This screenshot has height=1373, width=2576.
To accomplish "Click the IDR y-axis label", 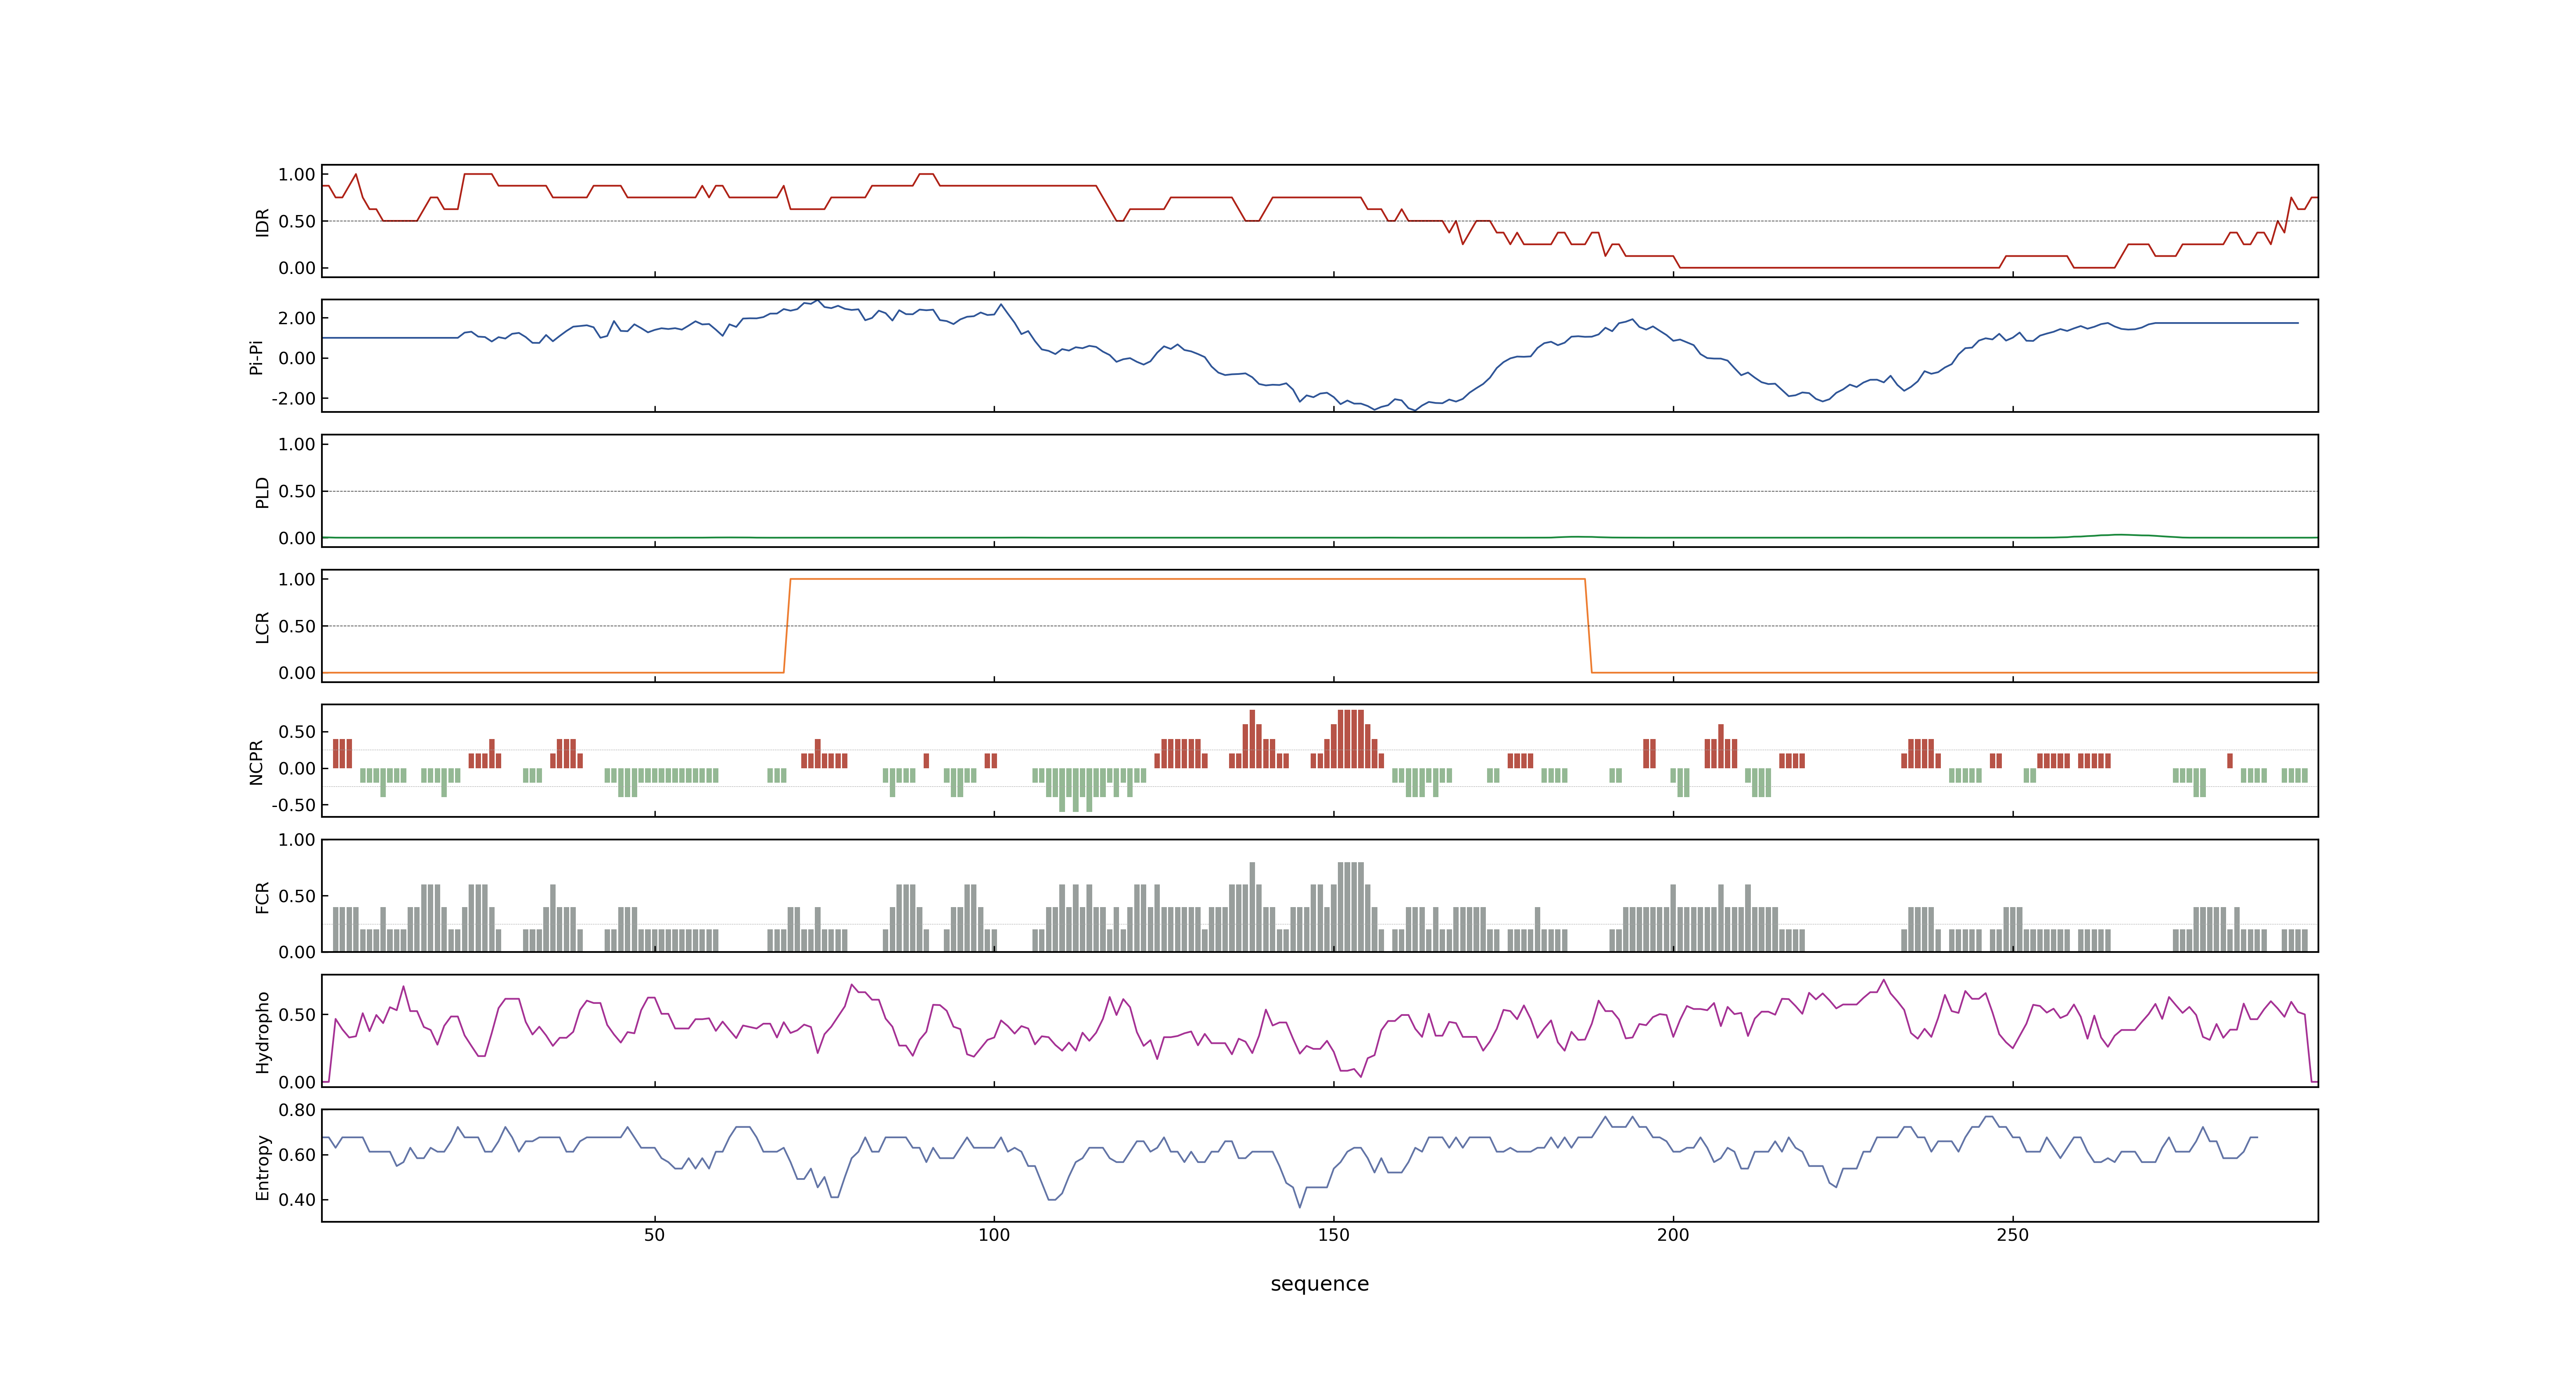I will click(263, 222).
